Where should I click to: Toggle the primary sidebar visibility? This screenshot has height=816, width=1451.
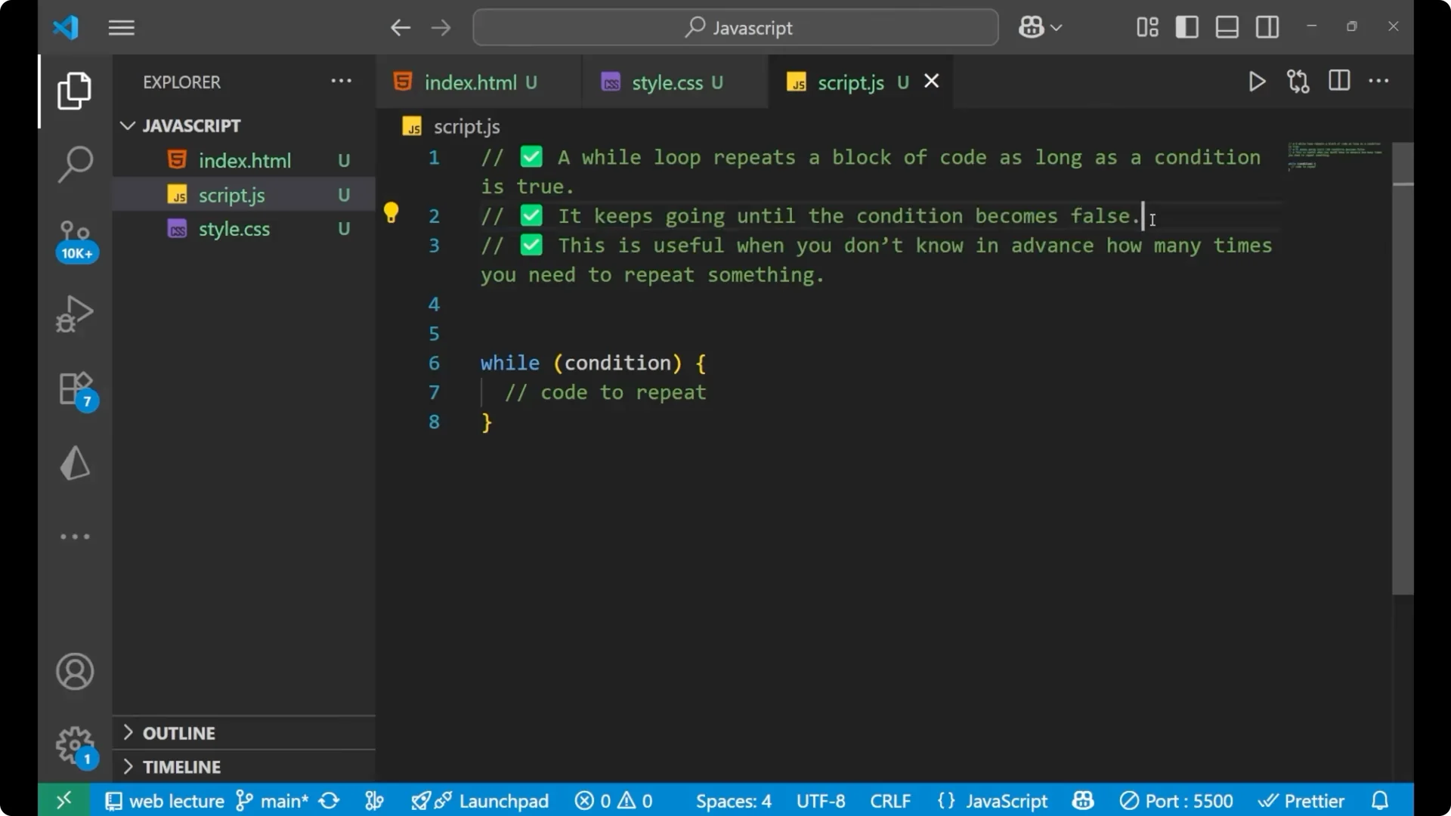click(x=1186, y=26)
